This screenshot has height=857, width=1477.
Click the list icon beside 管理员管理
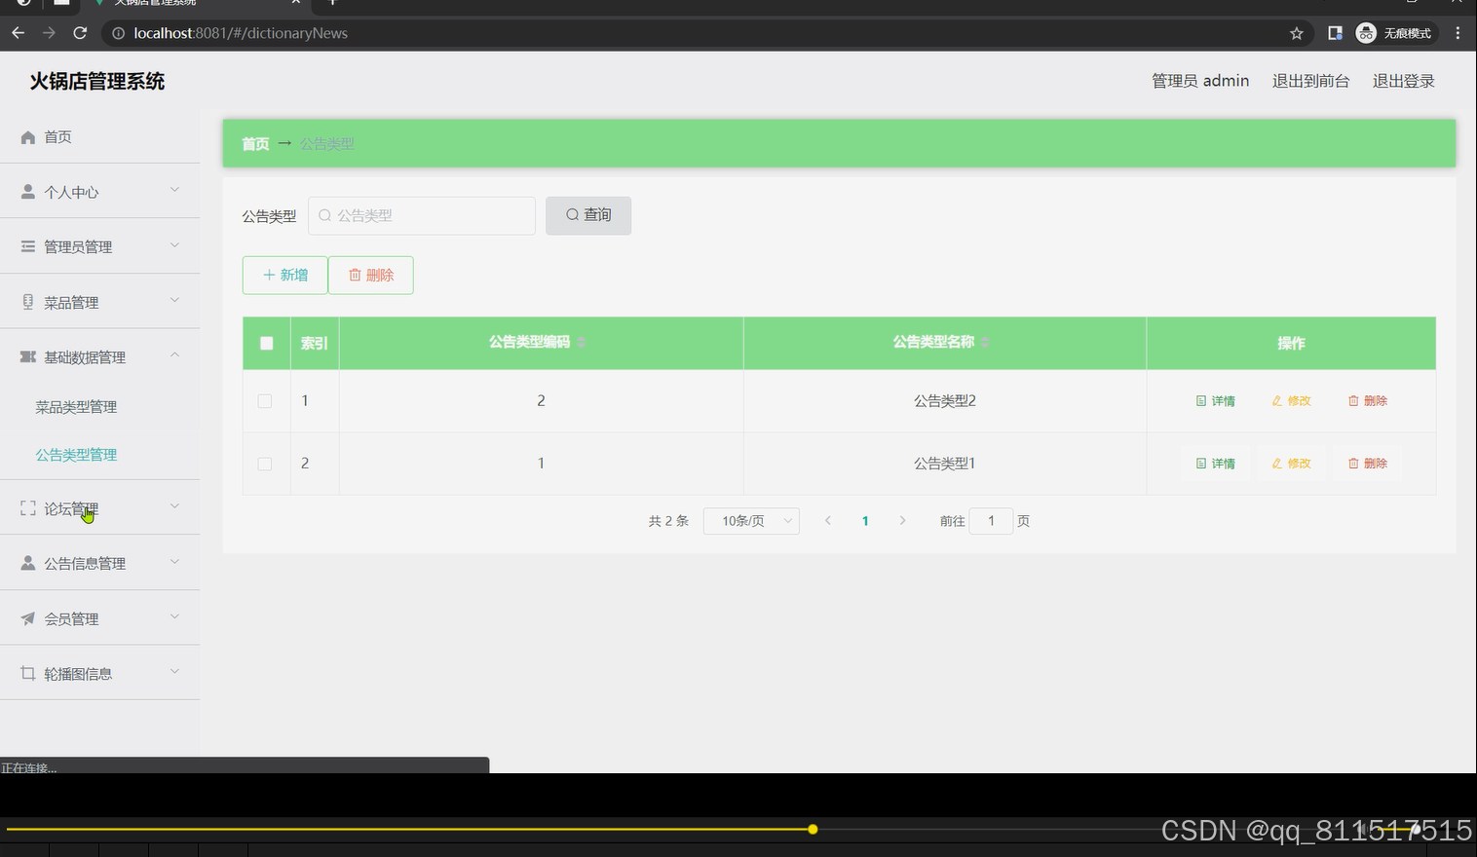click(x=28, y=246)
